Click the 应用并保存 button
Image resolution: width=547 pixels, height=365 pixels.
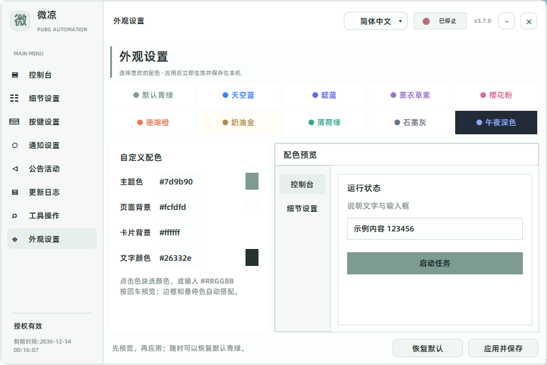click(503, 348)
